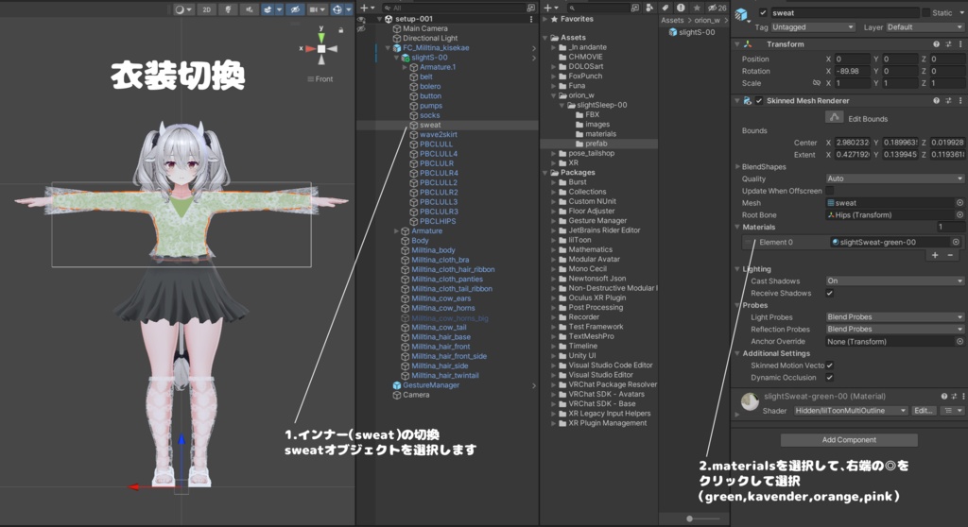Toggle hidden objects visibility crossed-eye icon
Image resolution: width=968 pixels, height=527 pixels.
(295, 9)
